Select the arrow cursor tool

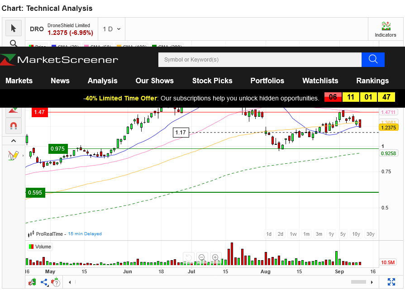(14, 29)
